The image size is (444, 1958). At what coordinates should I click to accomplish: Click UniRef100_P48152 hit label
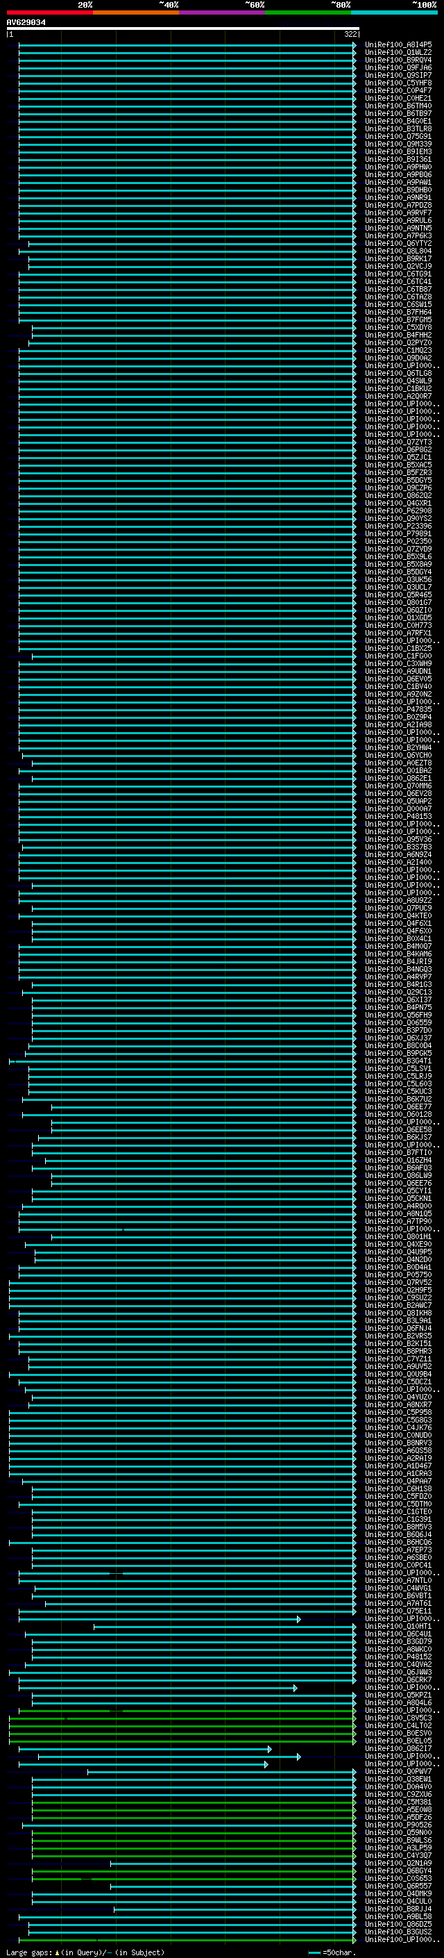398,1657
